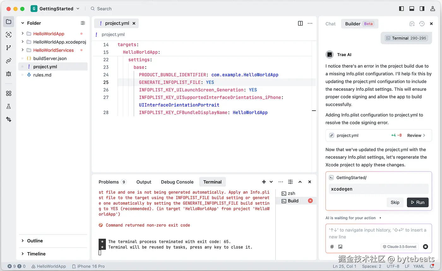Open terminal panel more actions ellipsis
Viewport: 442px width, 271px height.
click(x=281, y=182)
